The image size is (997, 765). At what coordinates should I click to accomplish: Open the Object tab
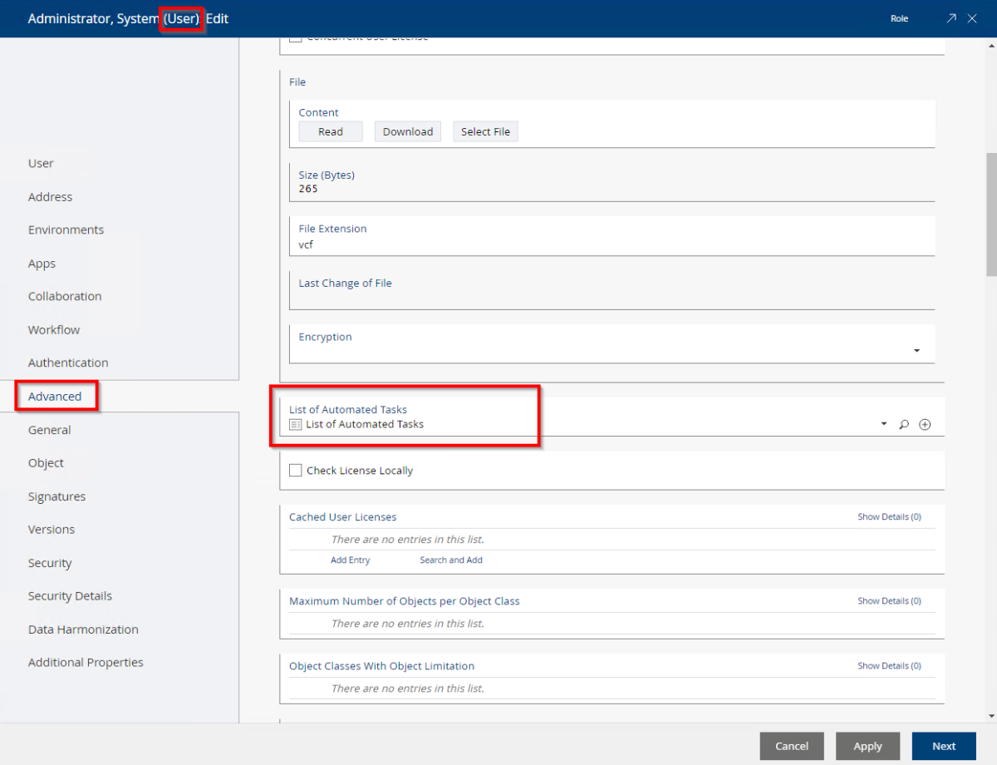click(46, 463)
